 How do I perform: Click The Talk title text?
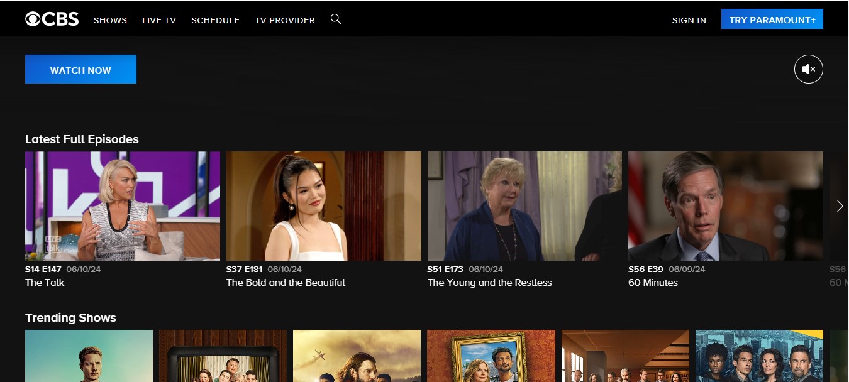(45, 283)
